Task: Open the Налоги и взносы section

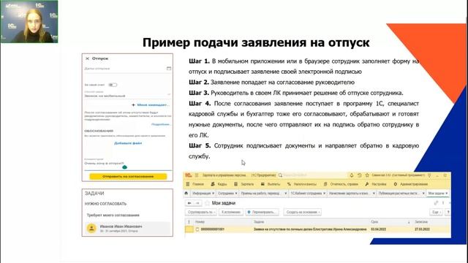Action: pyautogui.click(x=301, y=184)
